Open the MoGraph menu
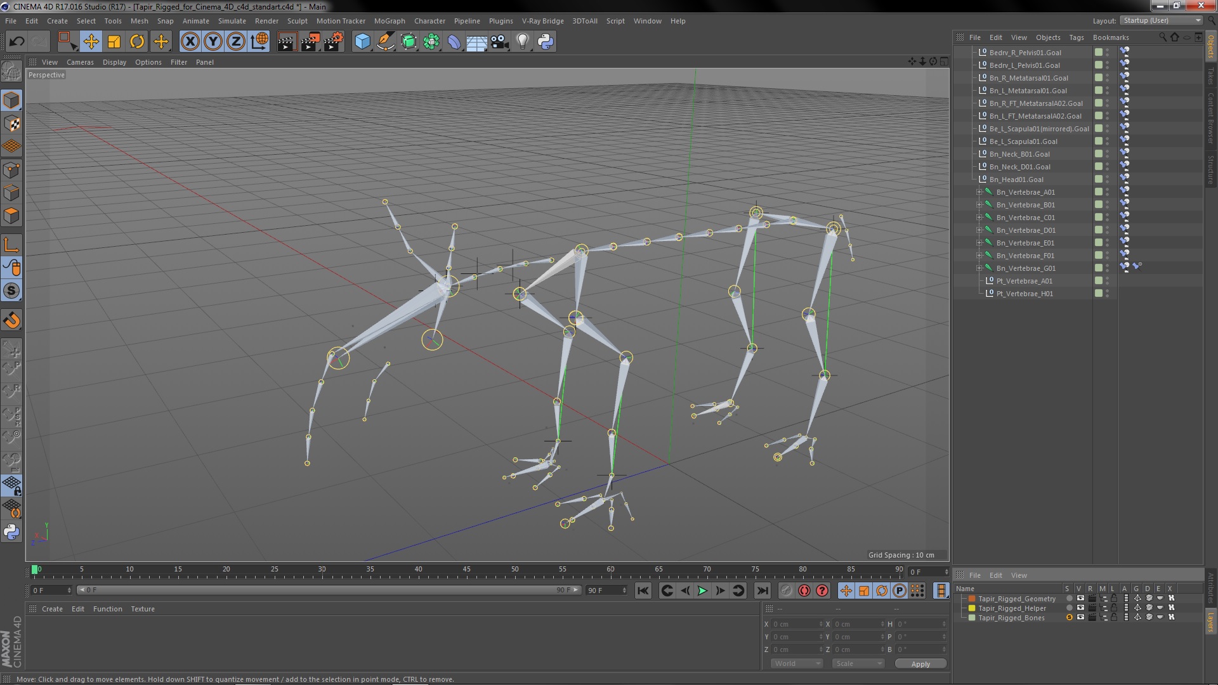The width and height of the screenshot is (1218, 685). (x=389, y=21)
